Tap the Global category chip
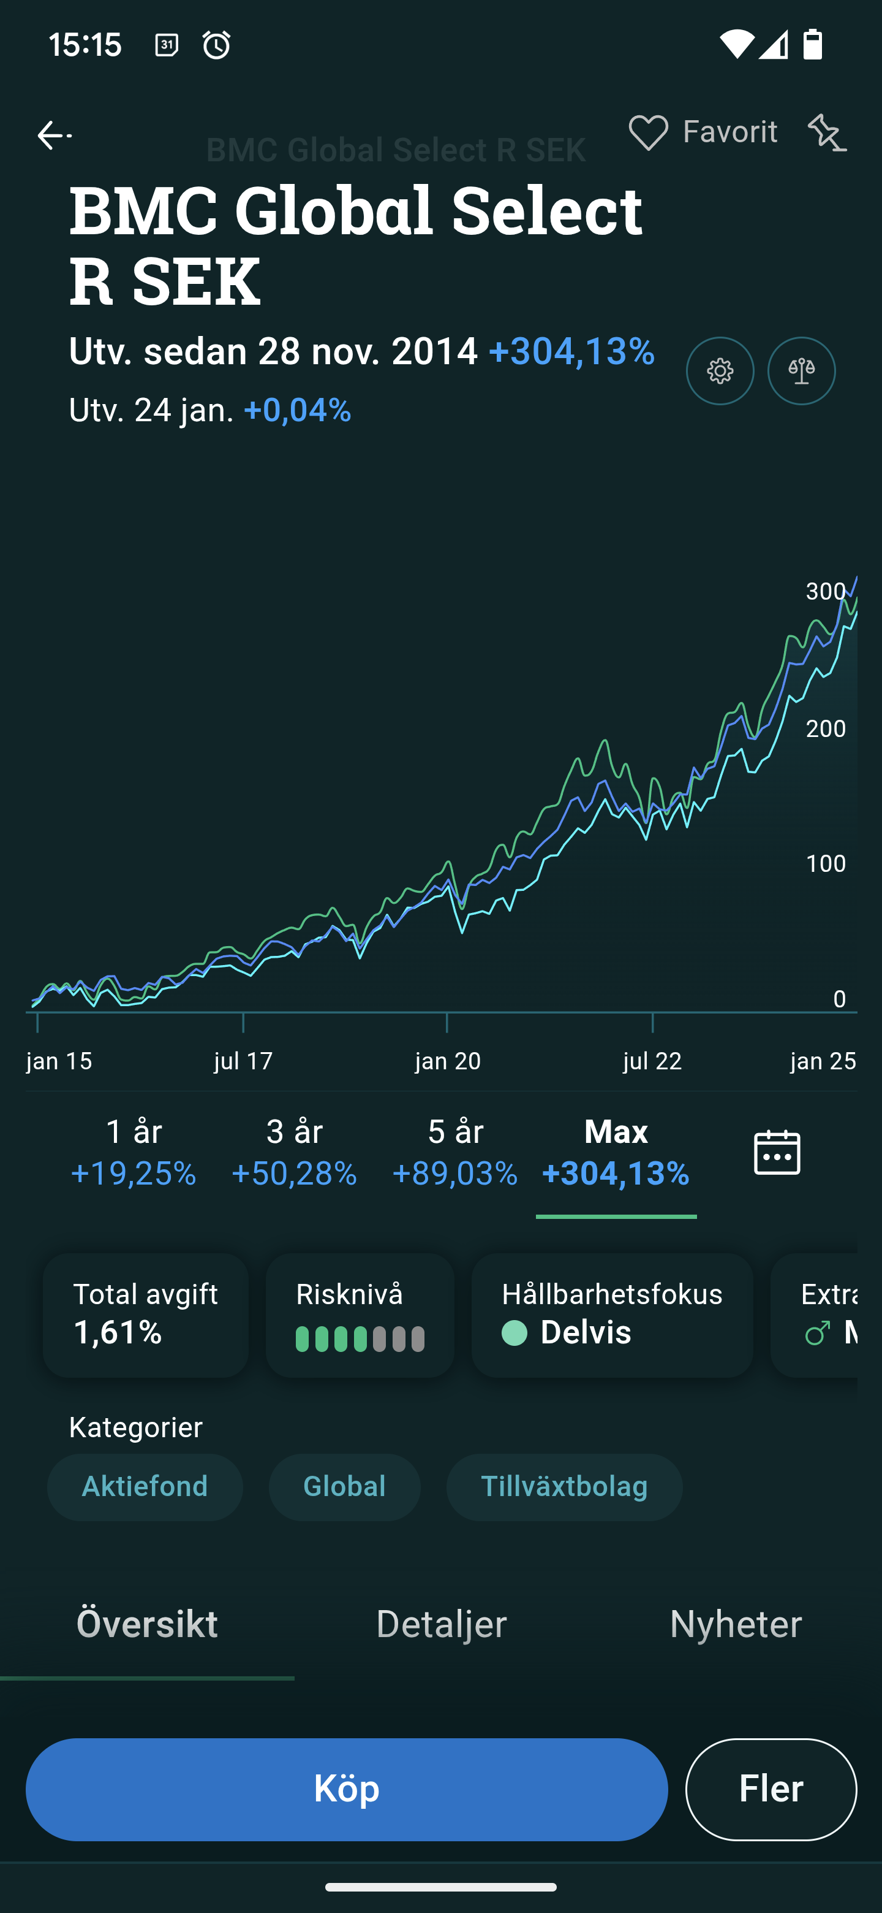 pos(344,1487)
